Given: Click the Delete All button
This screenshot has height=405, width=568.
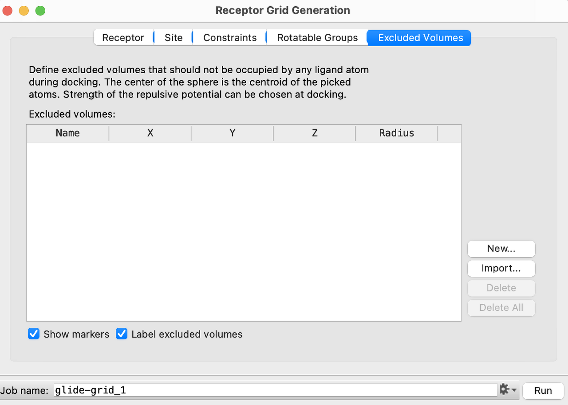Looking at the screenshot, I should coord(501,307).
